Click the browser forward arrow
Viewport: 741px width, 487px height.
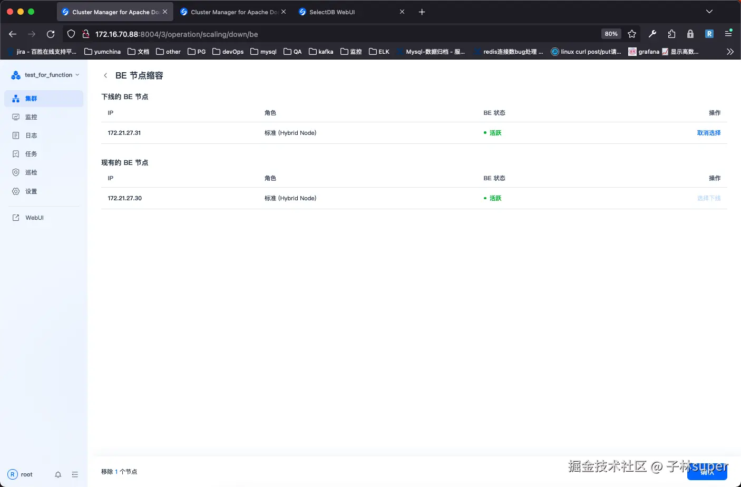tap(32, 34)
